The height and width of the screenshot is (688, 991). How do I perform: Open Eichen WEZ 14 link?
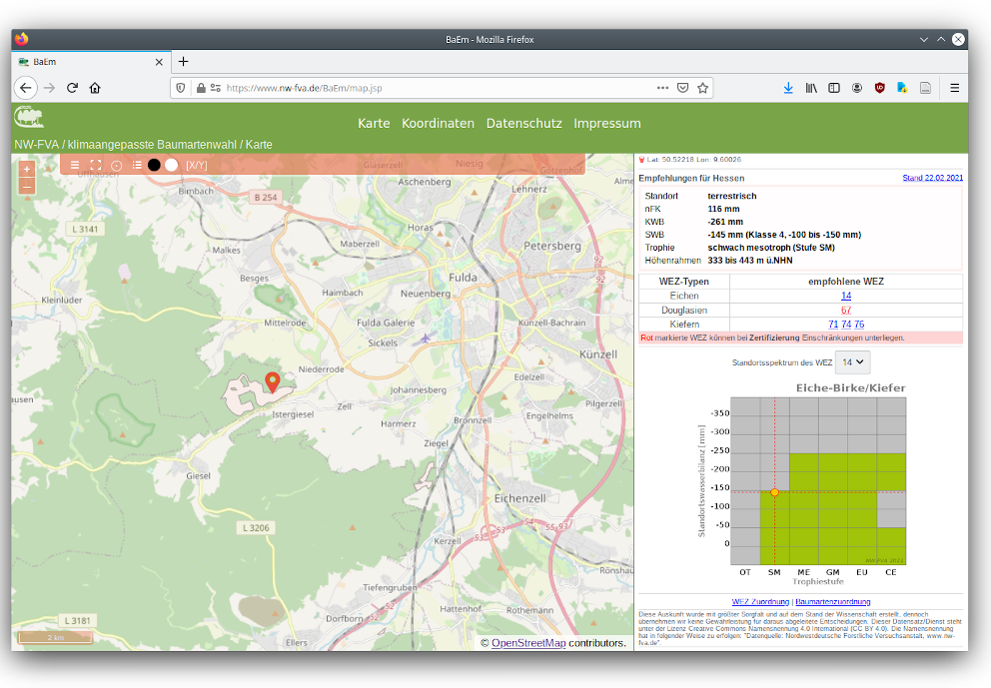coord(846,297)
